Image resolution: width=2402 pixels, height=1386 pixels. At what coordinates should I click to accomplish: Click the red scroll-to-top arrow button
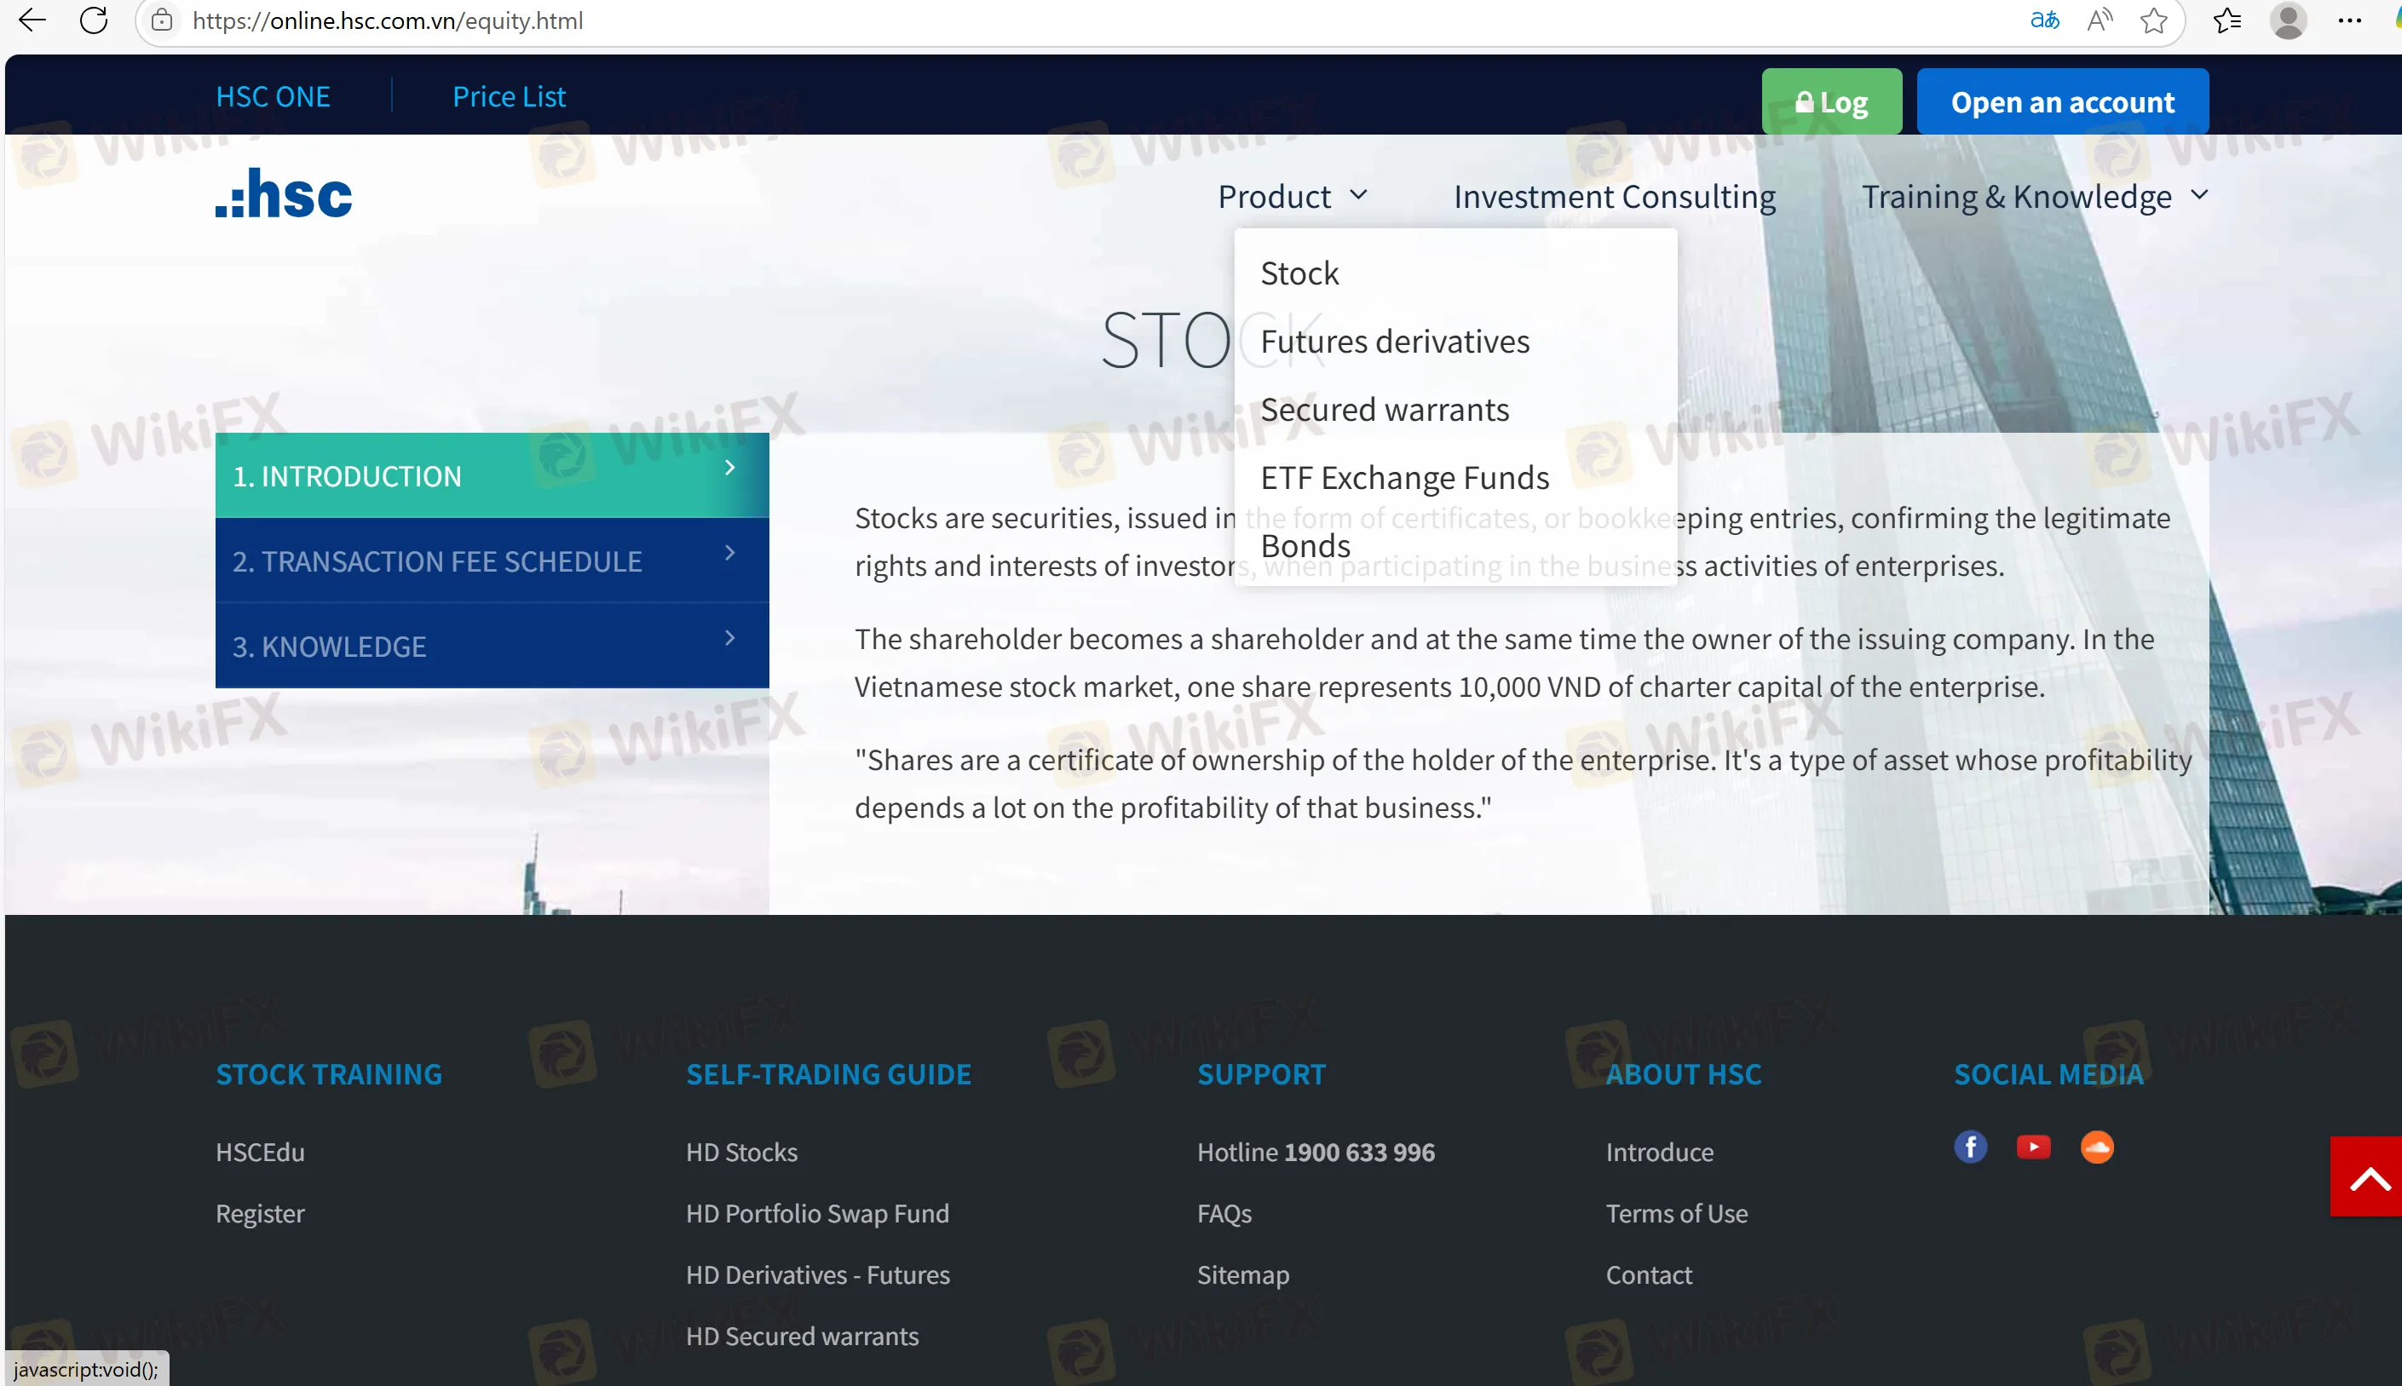2367,1176
